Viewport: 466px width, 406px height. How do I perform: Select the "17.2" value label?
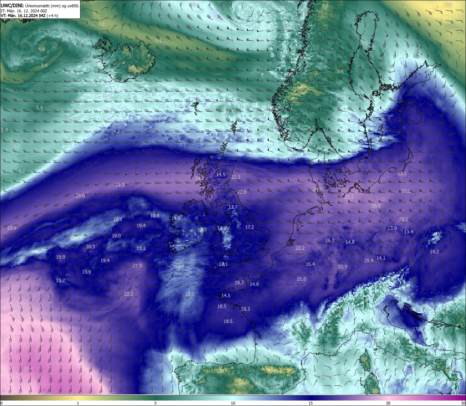coord(249,227)
